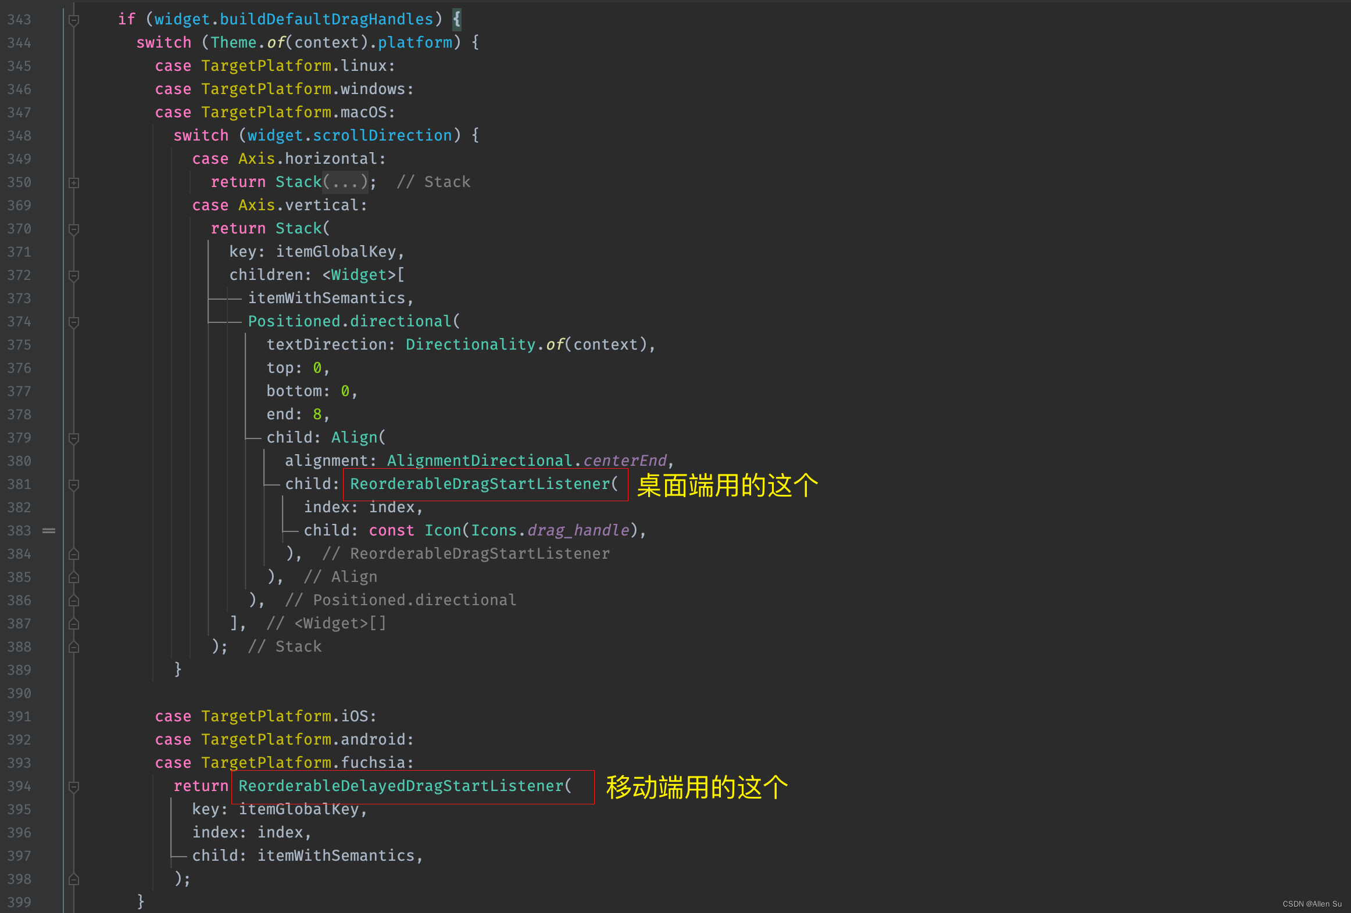1351x913 pixels.
Task: Click ReorderableDragStartListener( on line 381
Action: click(x=484, y=484)
